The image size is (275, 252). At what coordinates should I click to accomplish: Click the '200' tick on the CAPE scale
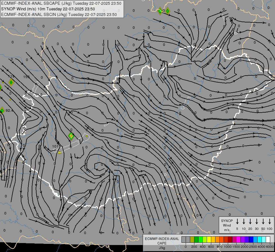[x=194, y=247]
